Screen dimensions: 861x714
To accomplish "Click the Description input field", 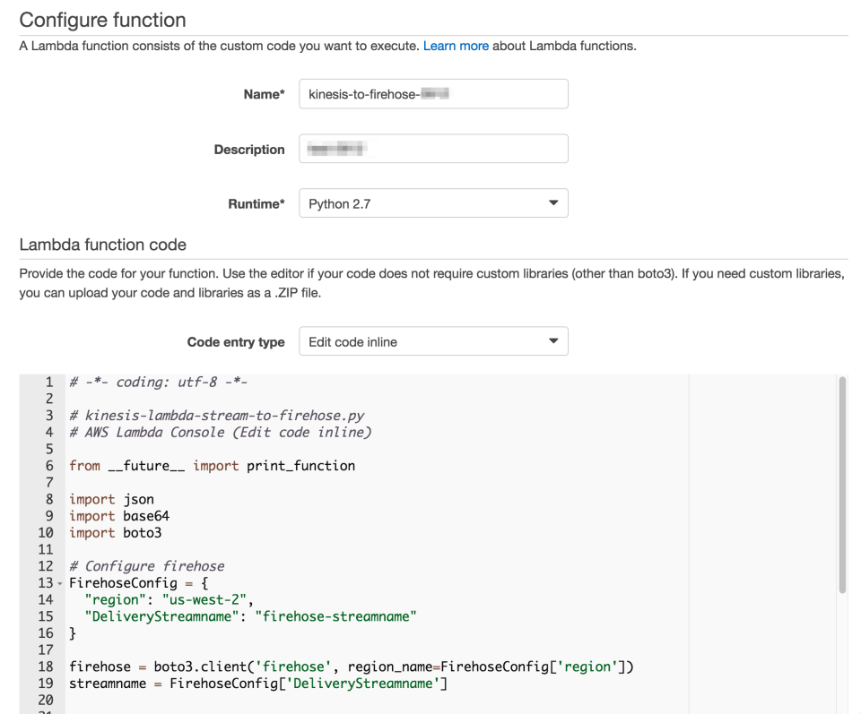I will pyautogui.click(x=433, y=149).
